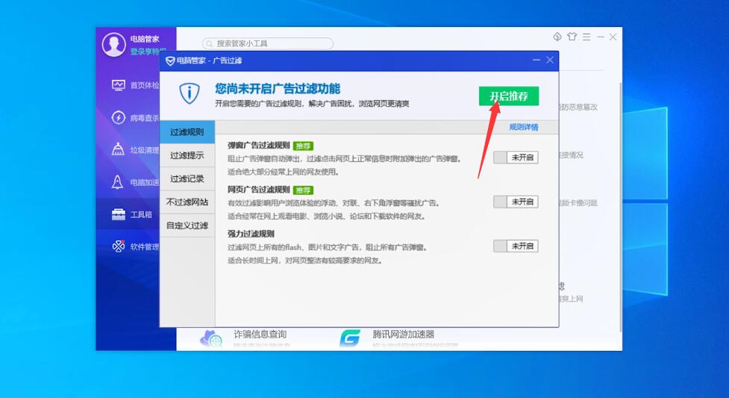Click the 网页广告过滤规则 title text
The image size is (729, 398).
click(x=258, y=190)
